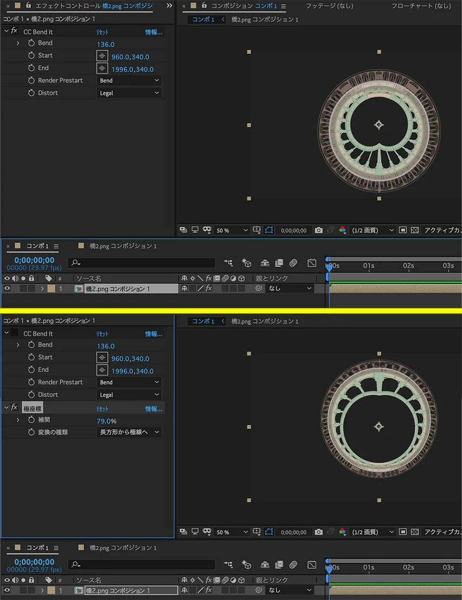Click the layer search field in upper timeline
462x600 pixels.
tap(142, 263)
